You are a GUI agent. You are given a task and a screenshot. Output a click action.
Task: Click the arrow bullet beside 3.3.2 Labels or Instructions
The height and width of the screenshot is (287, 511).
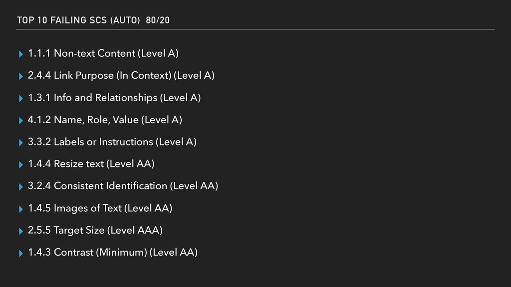tap(21, 143)
